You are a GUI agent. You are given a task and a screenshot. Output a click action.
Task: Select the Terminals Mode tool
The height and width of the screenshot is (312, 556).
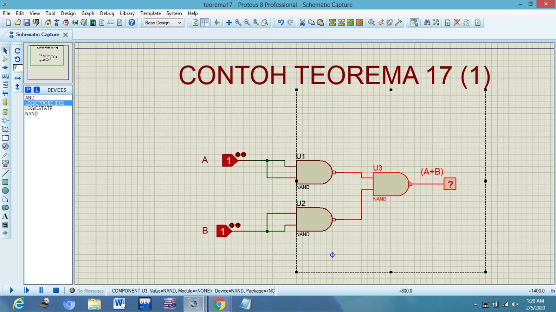point(5,112)
